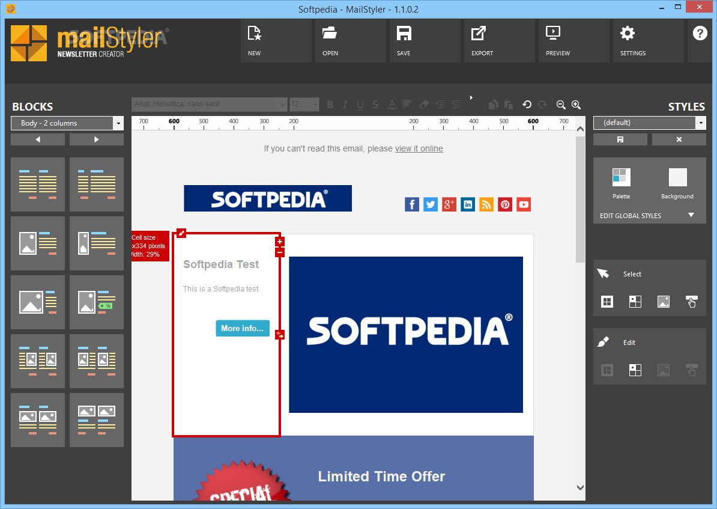Viewport: 717px width, 509px height.
Task: Insert two text columns block thumbnail
Action: pos(38,184)
